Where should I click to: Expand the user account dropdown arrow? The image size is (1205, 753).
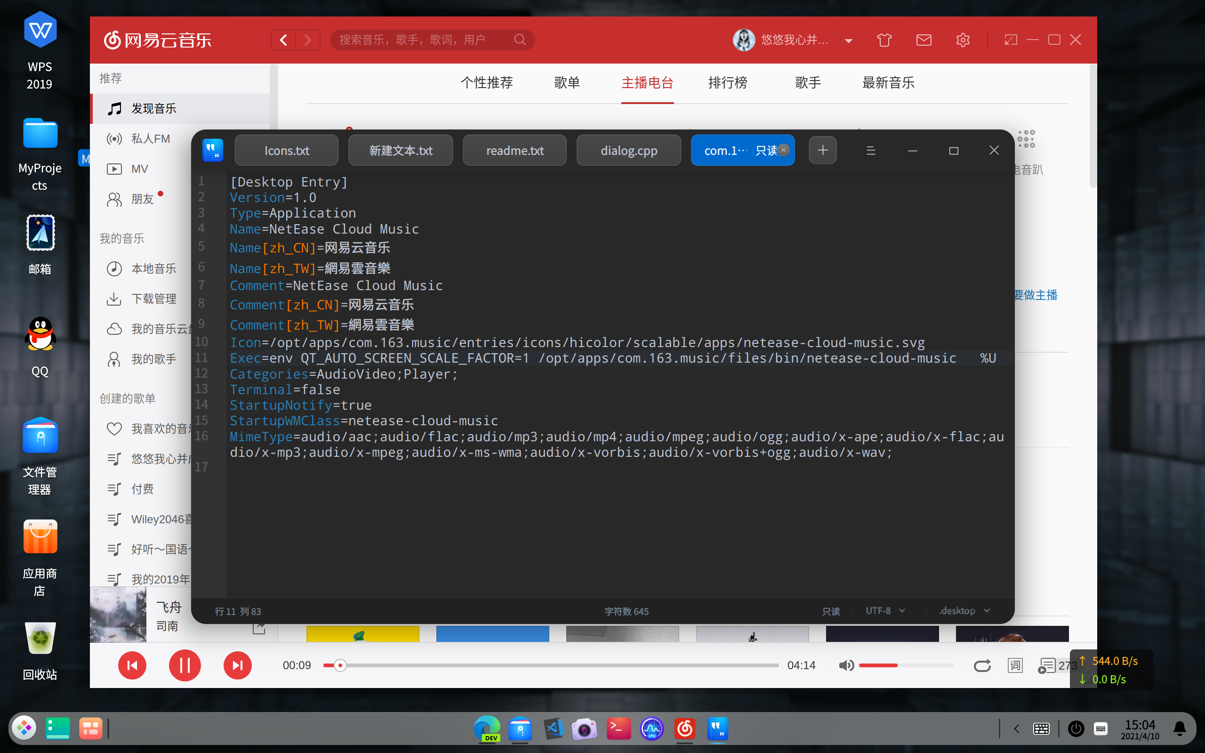coord(849,41)
